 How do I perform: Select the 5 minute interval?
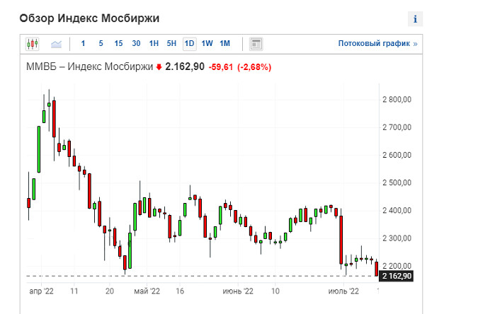(x=101, y=44)
